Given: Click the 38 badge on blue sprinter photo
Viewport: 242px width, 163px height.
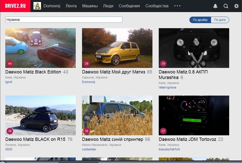Looking at the screenshot, I should pyautogui.click(x=86, y=131).
